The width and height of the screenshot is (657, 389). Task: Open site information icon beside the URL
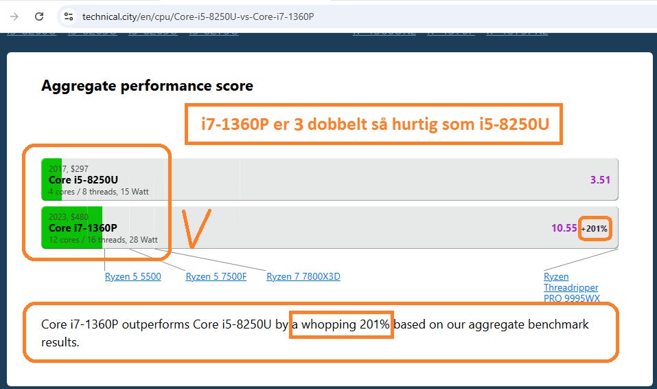[69, 16]
